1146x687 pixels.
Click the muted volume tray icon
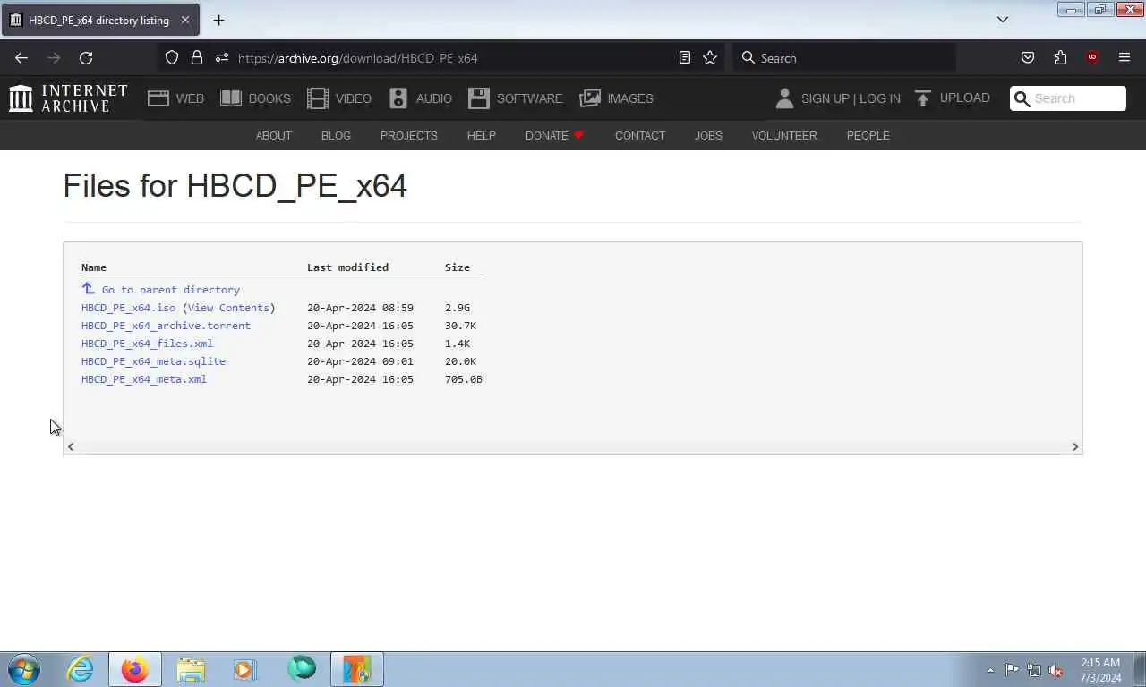(1056, 670)
